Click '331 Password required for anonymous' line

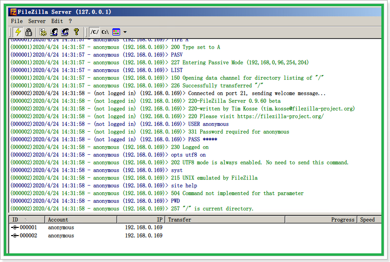(x=150, y=132)
